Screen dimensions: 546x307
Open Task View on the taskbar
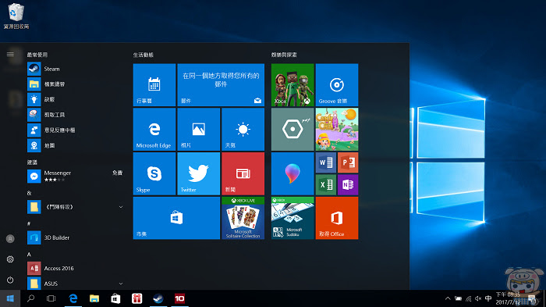[51, 298]
